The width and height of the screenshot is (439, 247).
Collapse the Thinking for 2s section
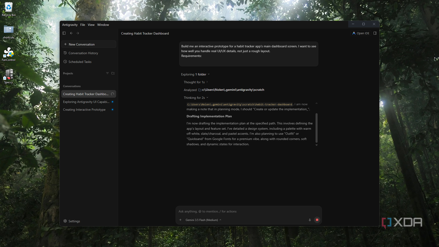pyautogui.click(x=196, y=98)
